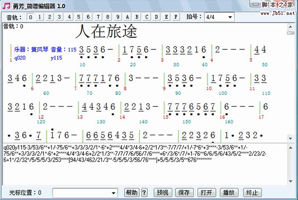Click measure number 9 marker
The width and height of the screenshot is (298, 200).
[x=164, y=89]
